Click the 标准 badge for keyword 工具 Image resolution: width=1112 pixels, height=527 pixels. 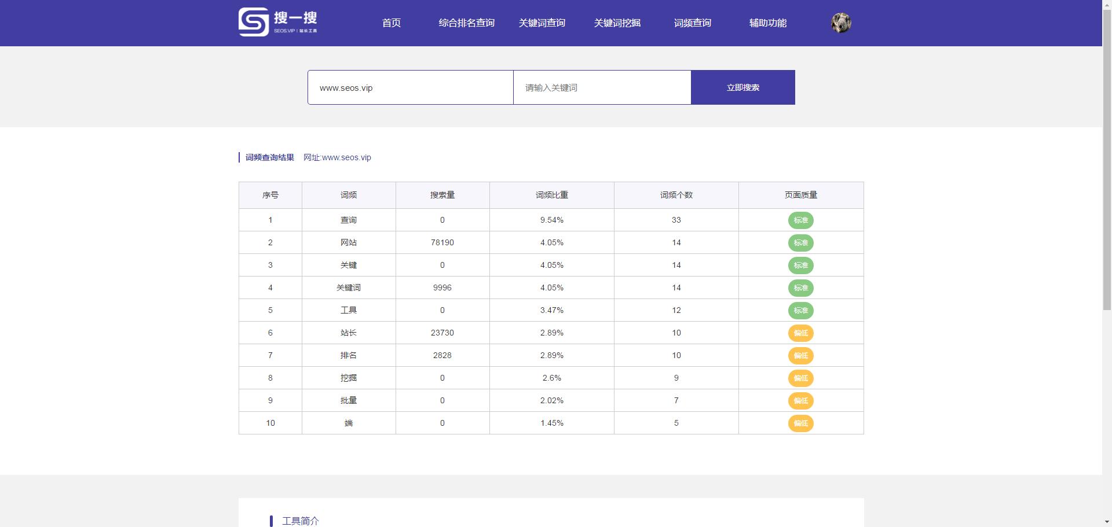pyautogui.click(x=801, y=311)
